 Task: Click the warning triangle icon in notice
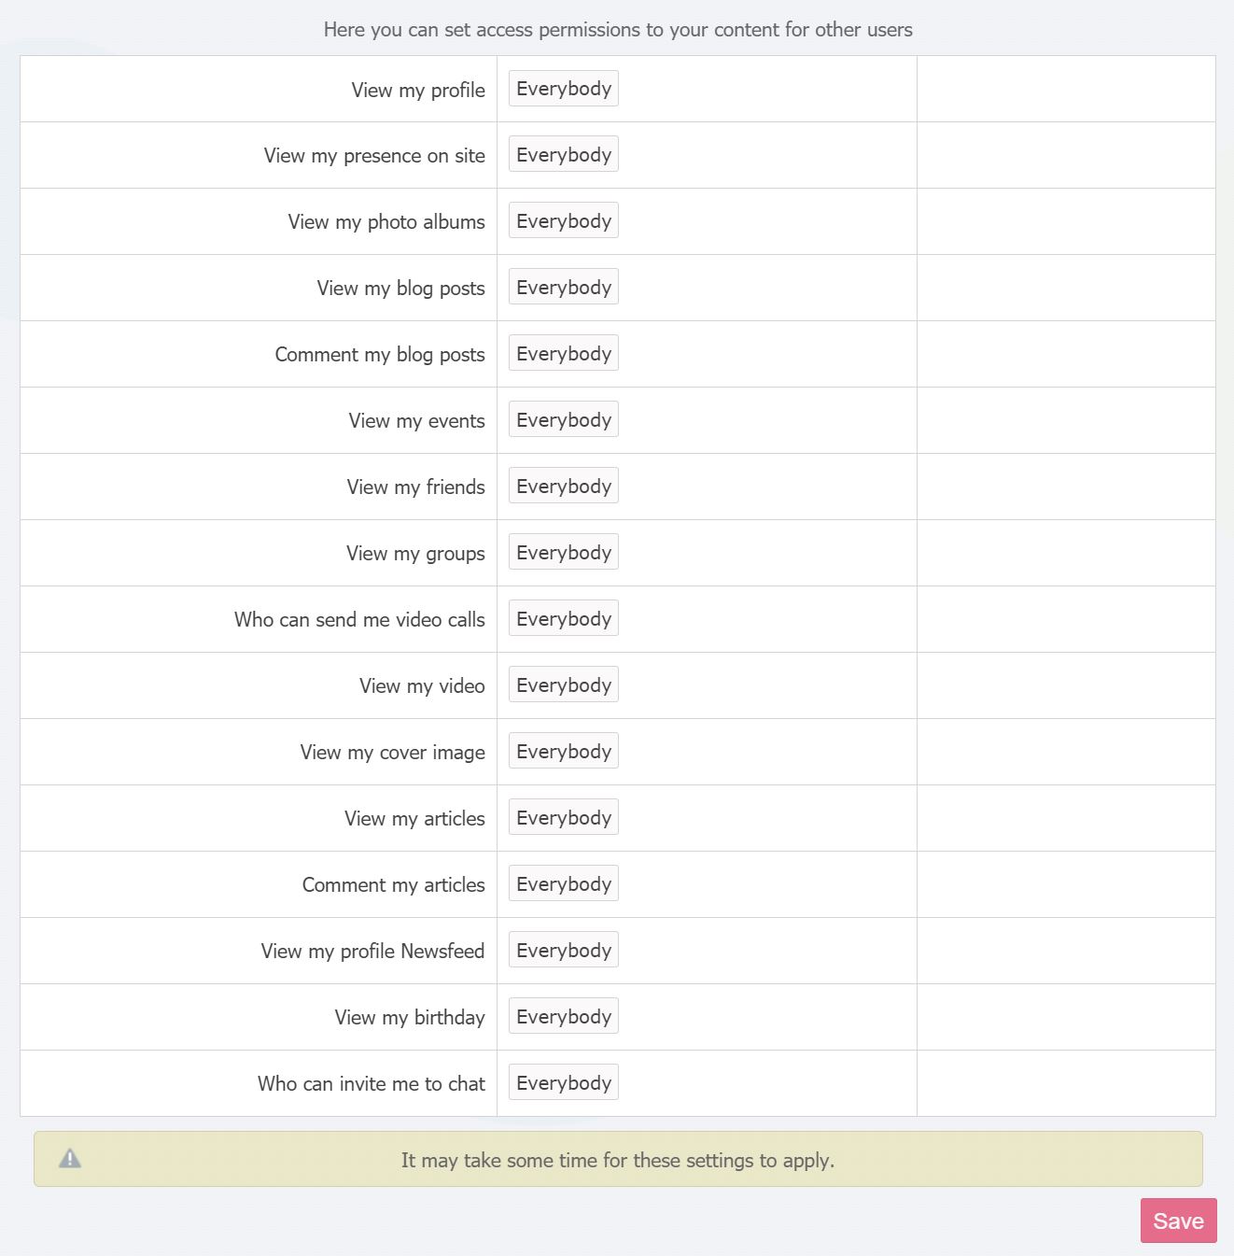[x=70, y=1159]
